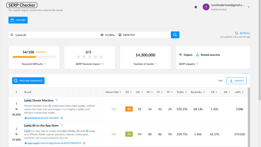Click the 17.25% click share for result 2
The height and width of the screenshot is (147, 261).
[x=16, y=140]
